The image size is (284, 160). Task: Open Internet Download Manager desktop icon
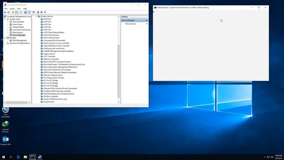tap(5, 127)
